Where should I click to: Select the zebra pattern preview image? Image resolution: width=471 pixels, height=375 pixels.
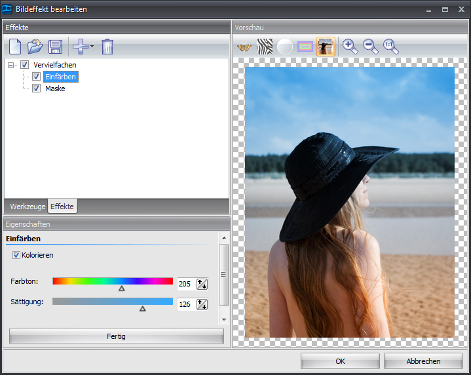pyautogui.click(x=265, y=47)
